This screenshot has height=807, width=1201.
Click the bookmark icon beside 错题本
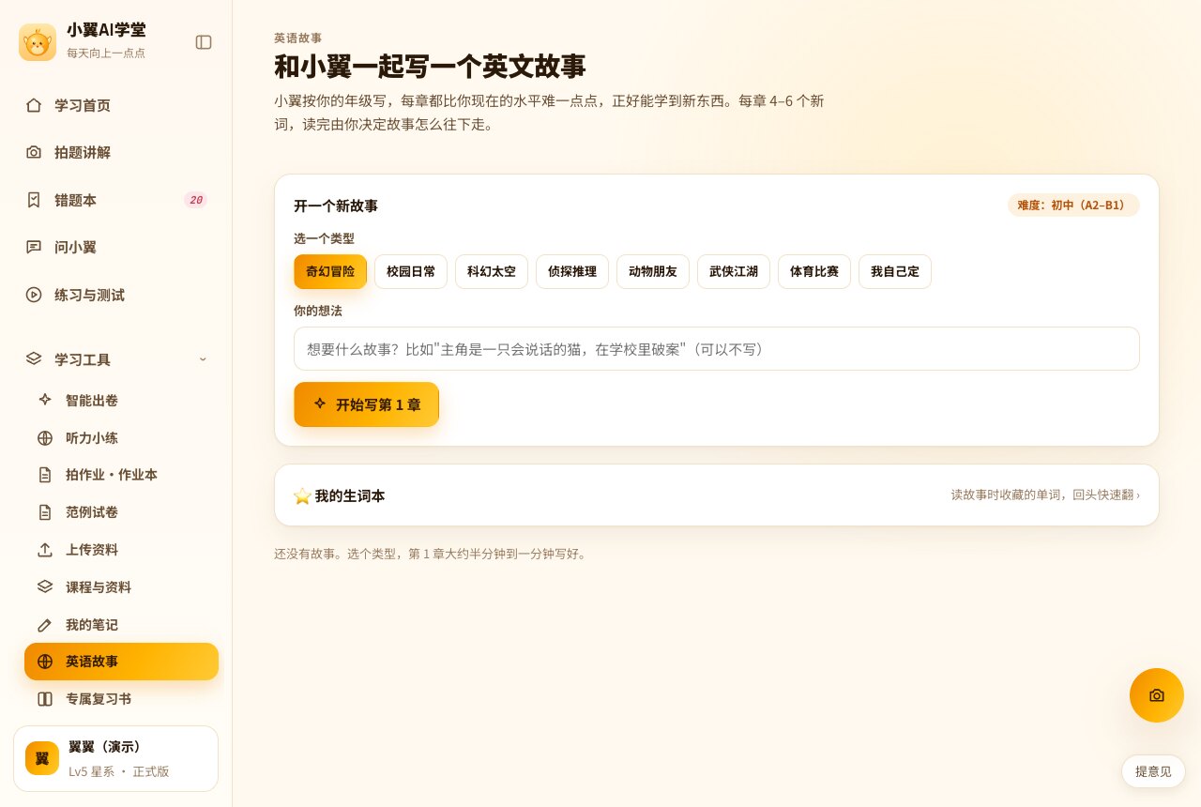(x=34, y=200)
